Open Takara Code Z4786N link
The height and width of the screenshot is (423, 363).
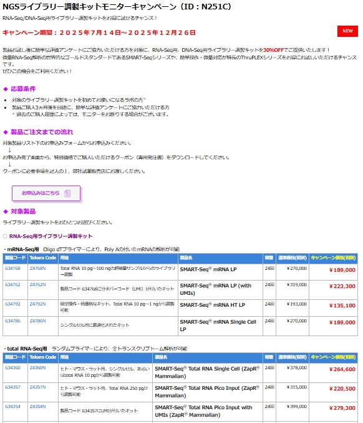coord(37,321)
